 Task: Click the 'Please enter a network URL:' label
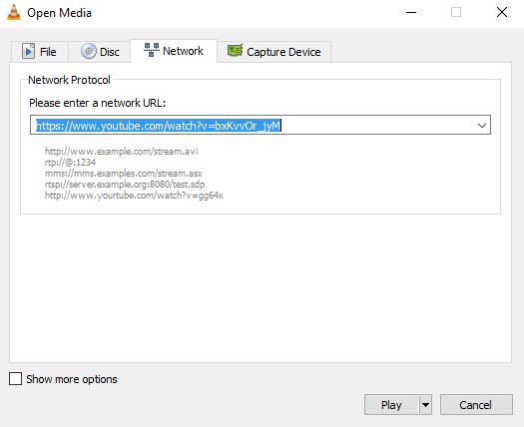click(x=97, y=103)
